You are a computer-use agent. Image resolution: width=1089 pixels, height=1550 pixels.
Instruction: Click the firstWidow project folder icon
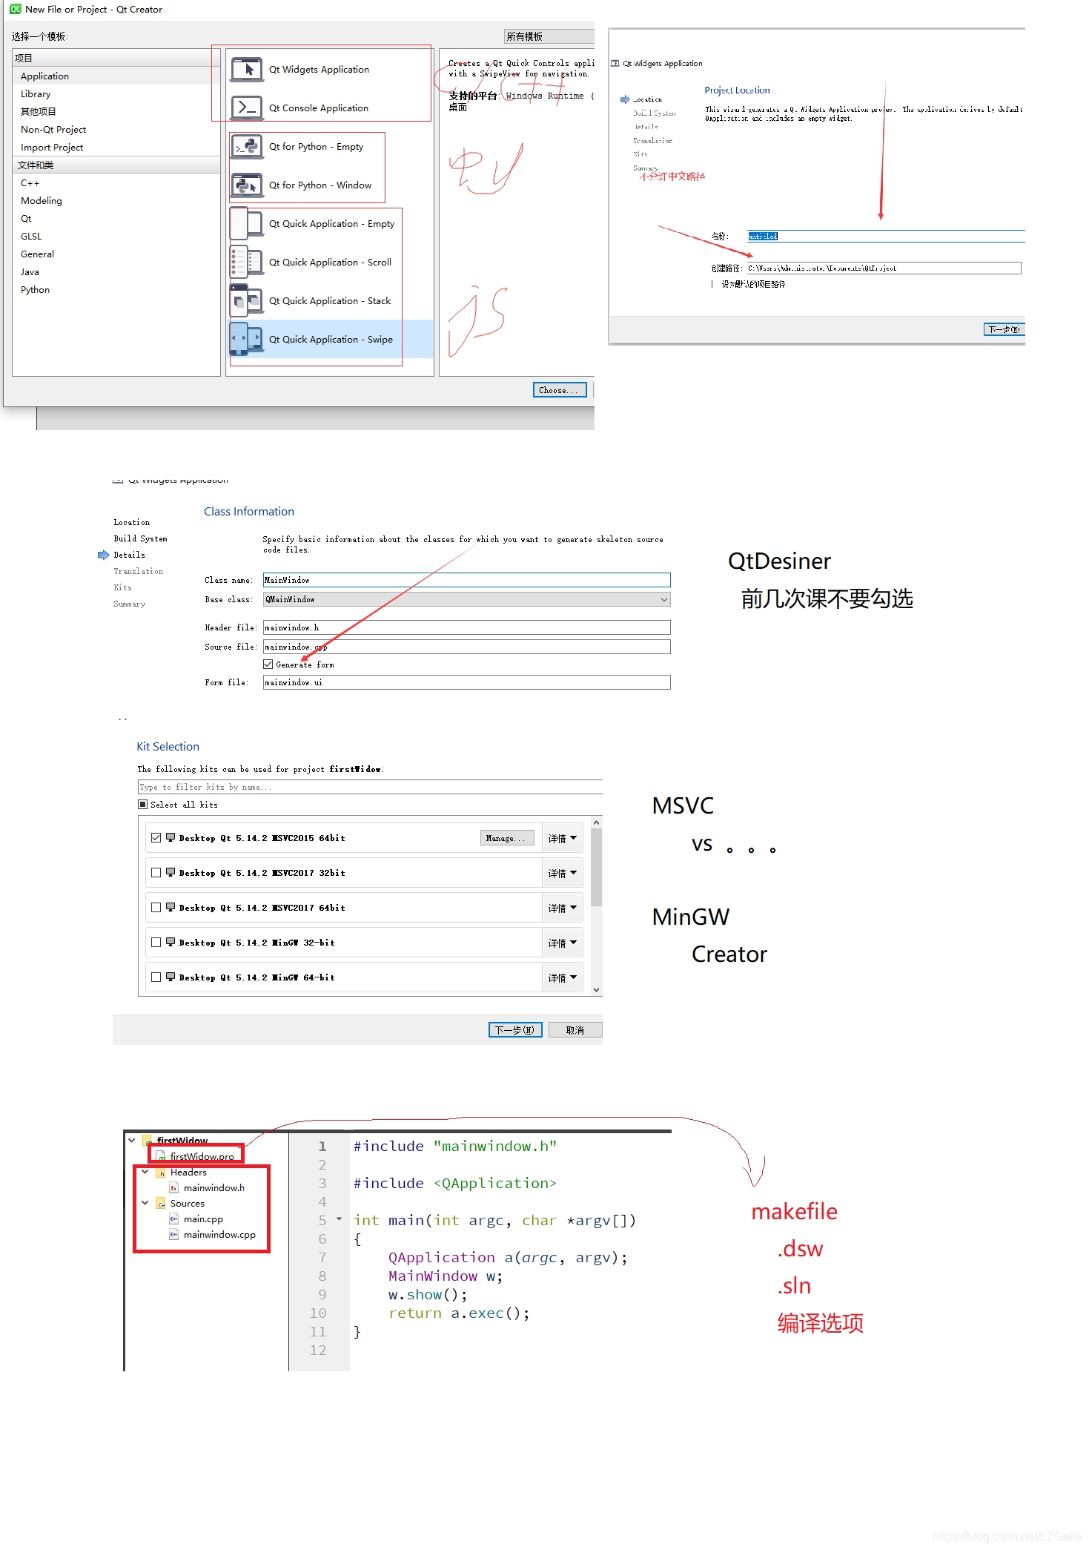pos(147,1141)
